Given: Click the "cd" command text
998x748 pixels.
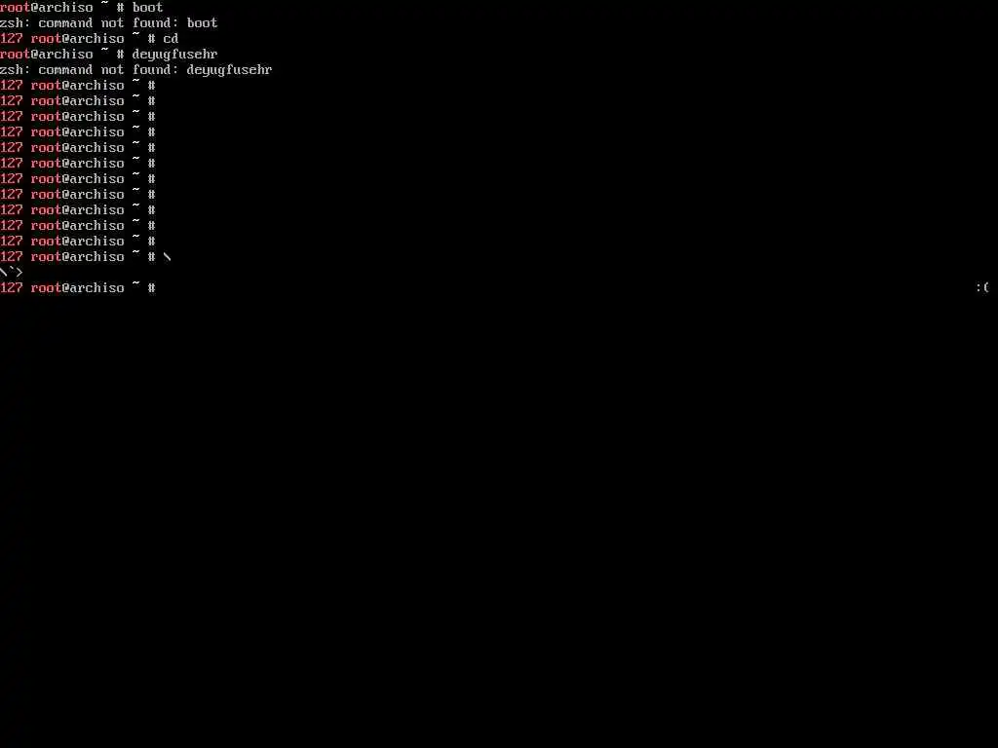Looking at the screenshot, I should coord(171,39).
